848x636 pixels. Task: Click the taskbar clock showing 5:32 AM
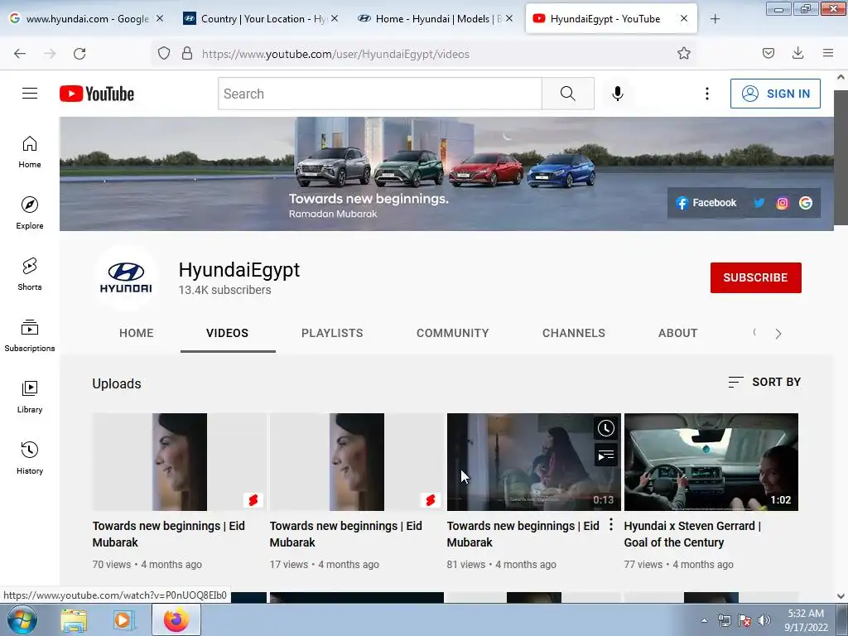(x=806, y=620)
